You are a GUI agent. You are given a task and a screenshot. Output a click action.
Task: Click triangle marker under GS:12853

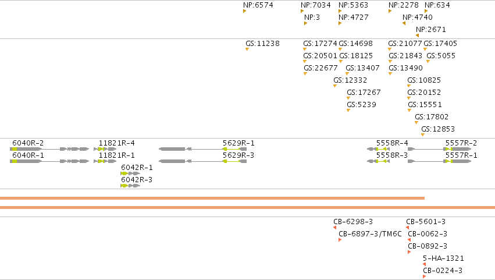point(423,135)
